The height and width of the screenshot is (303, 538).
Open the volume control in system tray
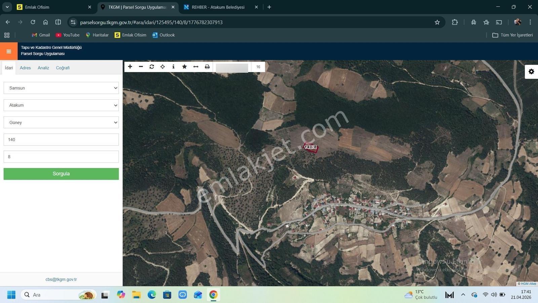click(x=494, y=295)
